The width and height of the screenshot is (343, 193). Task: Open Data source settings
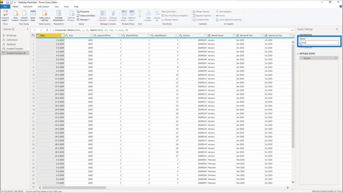pos(45,15)
